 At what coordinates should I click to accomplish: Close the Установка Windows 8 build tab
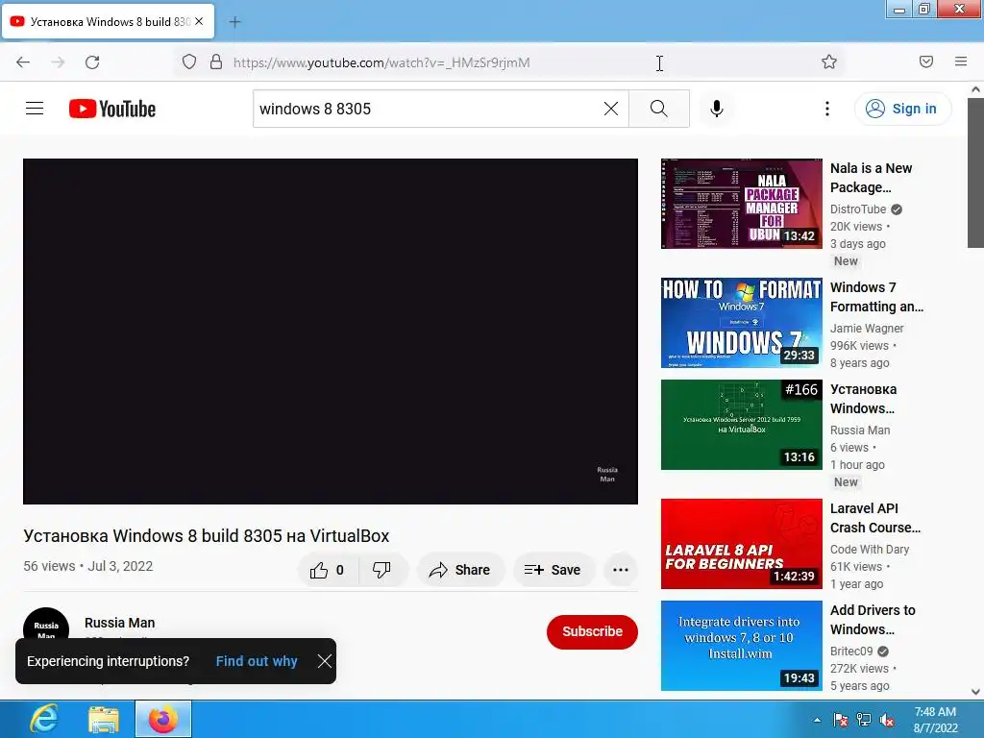[x=199, y=21]
